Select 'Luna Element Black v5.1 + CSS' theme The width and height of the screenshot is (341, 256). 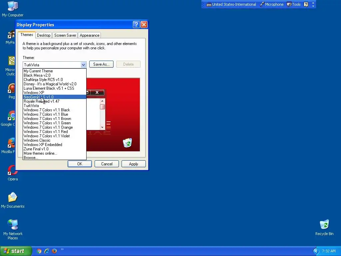(55, 88)
